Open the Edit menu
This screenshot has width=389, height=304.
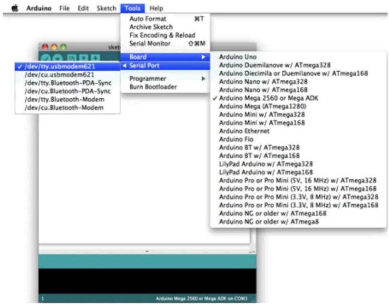point(83,8)
